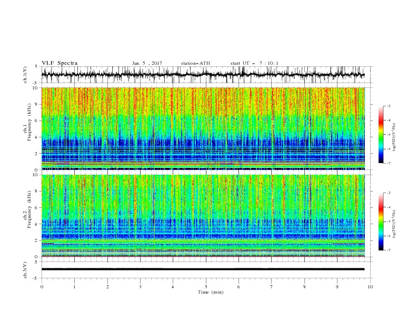
Task: Click the ch.1 spectrogram color bar
Action: pyautogui.click(x=381, y=135)
